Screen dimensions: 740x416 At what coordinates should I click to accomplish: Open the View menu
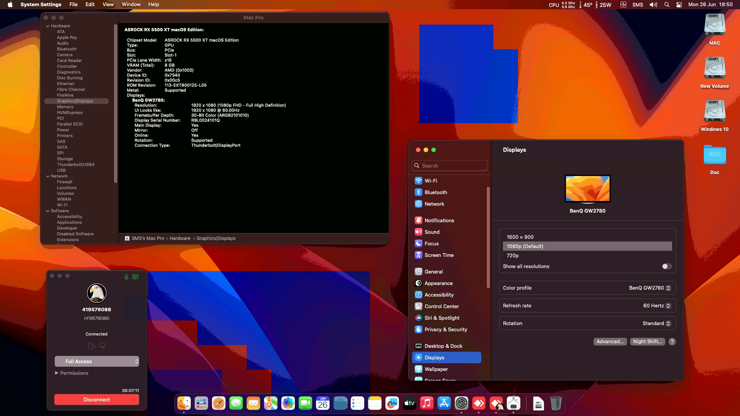click(108, 5)
